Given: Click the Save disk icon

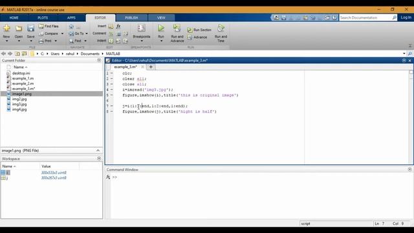Looking at the screenshot, I should click(30, 28).
